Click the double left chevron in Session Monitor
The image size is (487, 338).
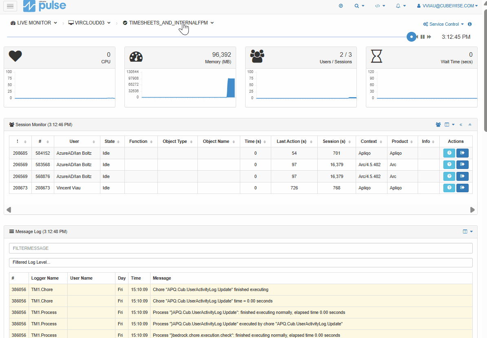click(x=461, y=125)
